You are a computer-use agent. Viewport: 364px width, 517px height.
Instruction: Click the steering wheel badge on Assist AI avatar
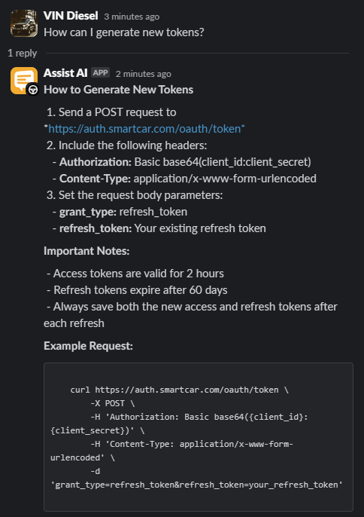point(32,90)
